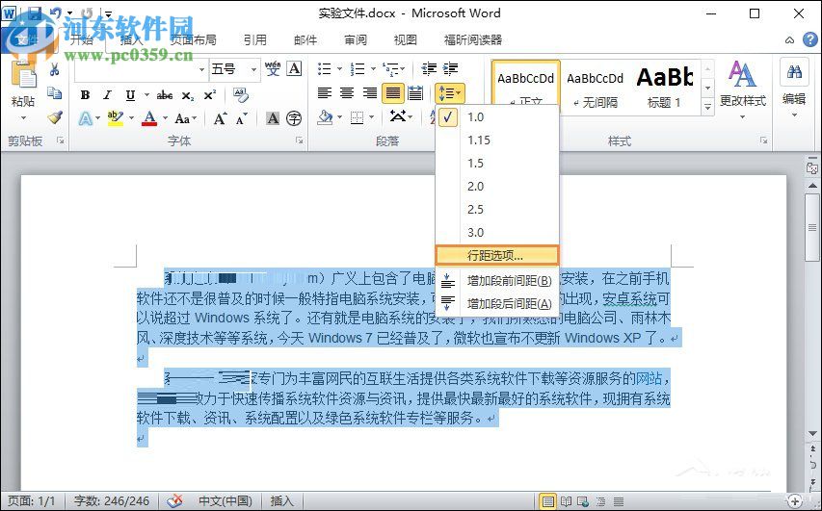Open the bullet list dropdown arrow

338,68
